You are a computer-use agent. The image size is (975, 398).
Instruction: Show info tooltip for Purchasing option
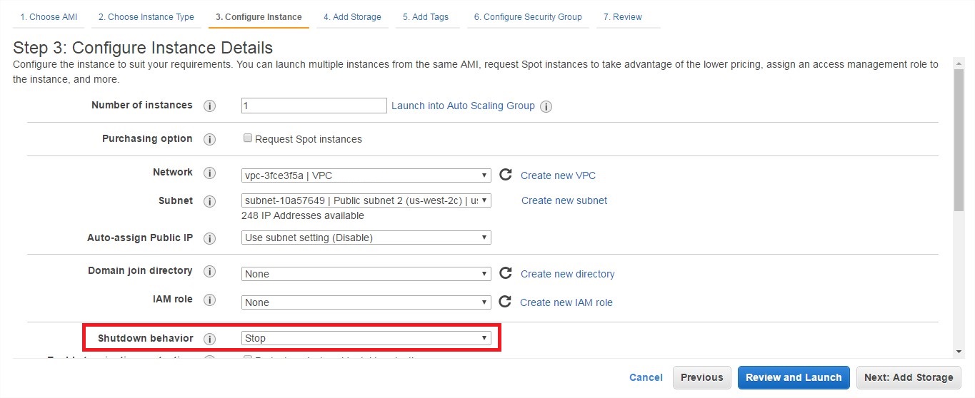pyautogui.click(x=209, y=139)
